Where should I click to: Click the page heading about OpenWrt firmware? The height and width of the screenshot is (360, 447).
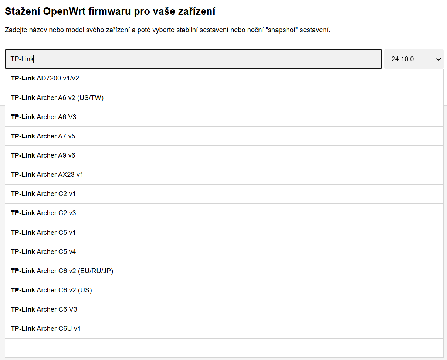coord(110,11)
